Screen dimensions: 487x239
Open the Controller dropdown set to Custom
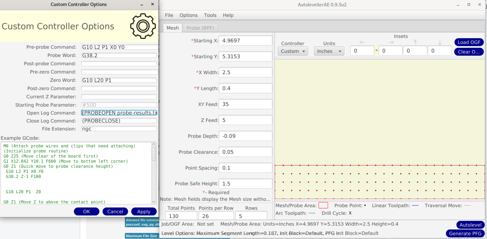coord(293,51)
